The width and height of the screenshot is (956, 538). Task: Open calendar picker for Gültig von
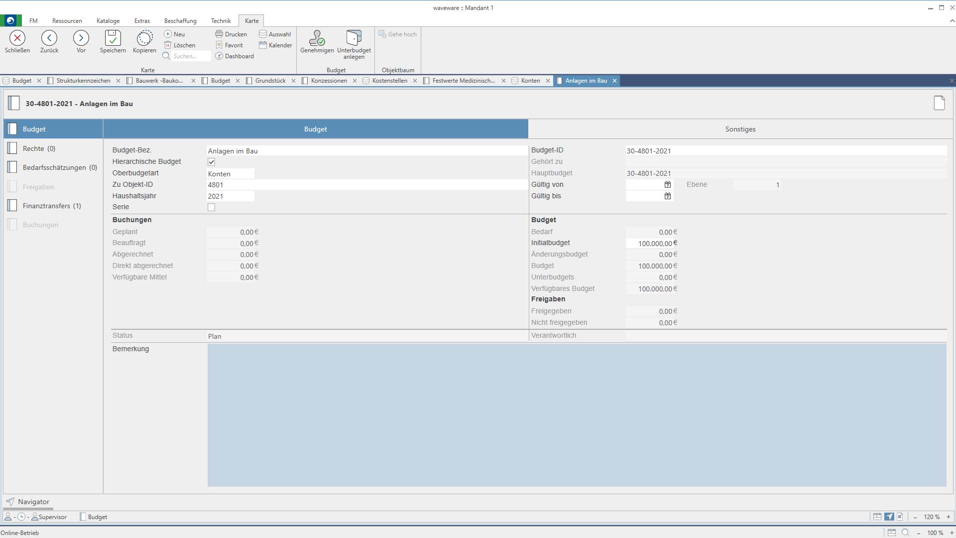pyautogui.click(x=668, y=185)
